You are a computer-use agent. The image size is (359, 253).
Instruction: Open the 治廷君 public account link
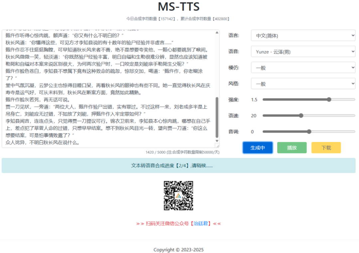(201, 223)
